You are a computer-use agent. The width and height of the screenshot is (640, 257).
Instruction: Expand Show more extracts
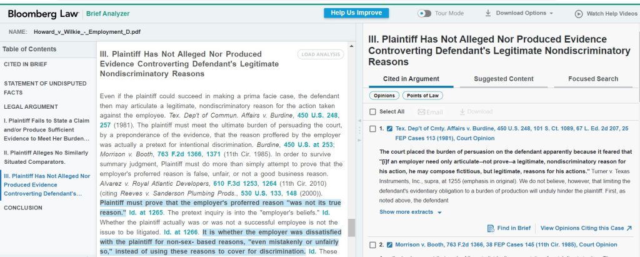click(410, 212)
